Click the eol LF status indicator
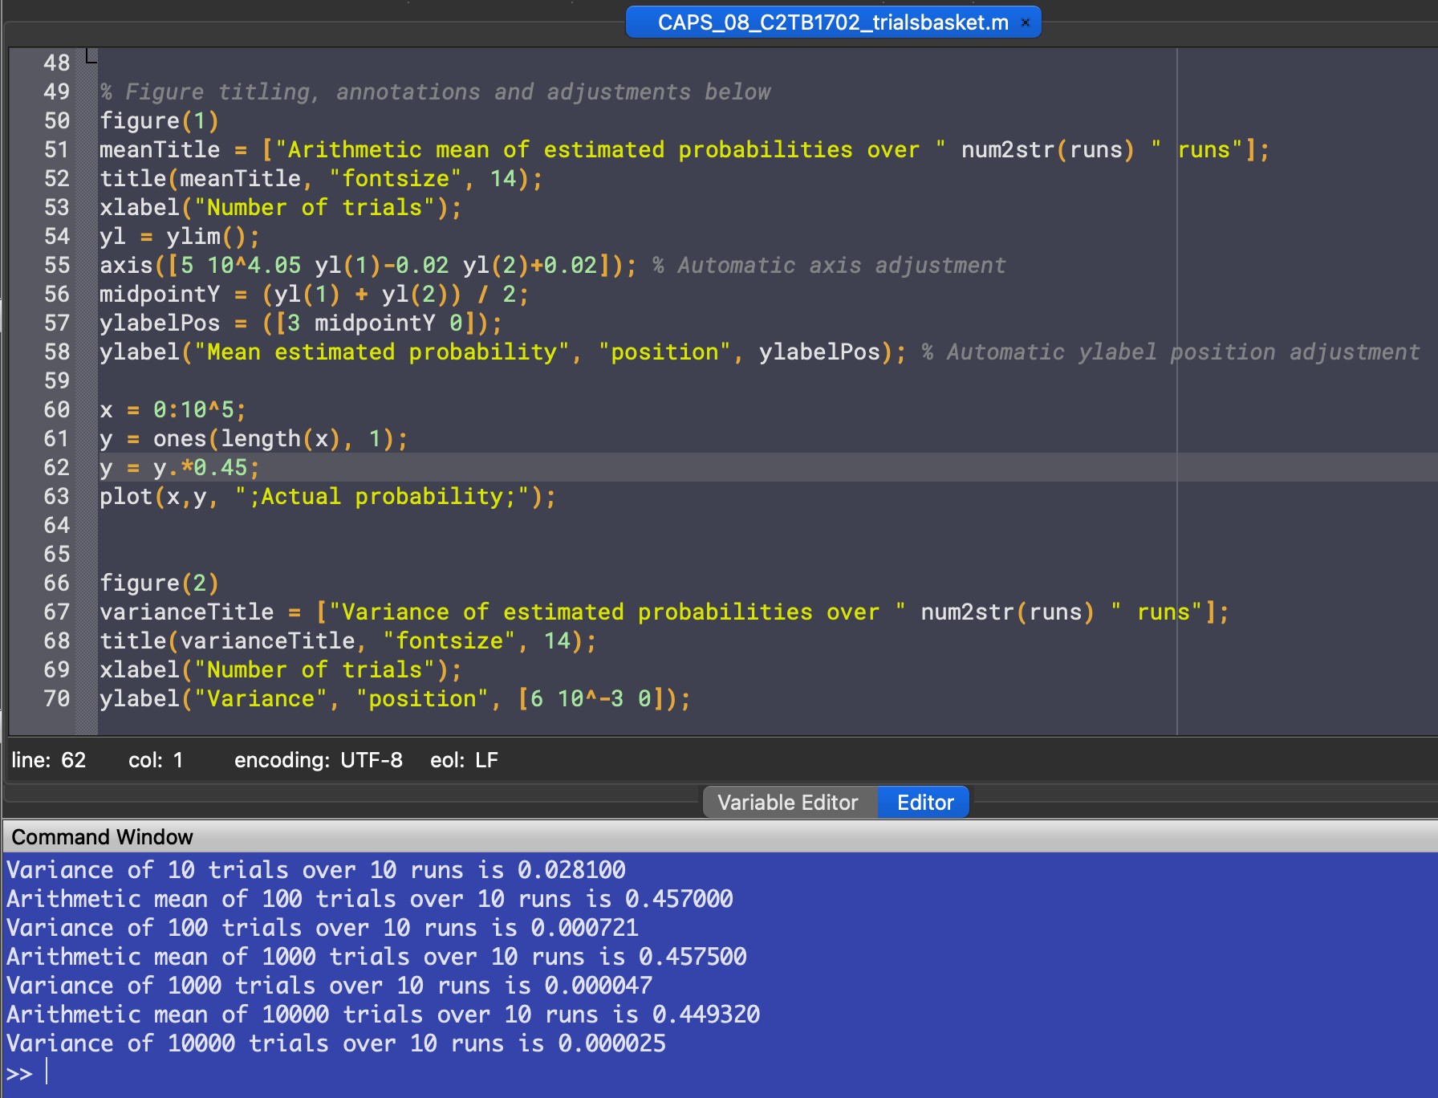 pos(464,760)
